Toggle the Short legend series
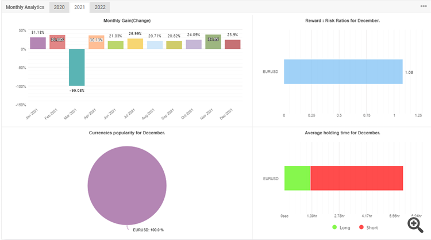This screenshot has width=431, height=240. 368,227
